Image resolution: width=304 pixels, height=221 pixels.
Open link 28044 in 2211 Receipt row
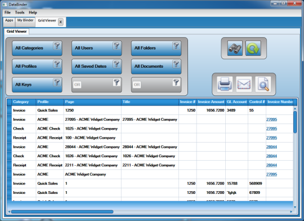pos(271,165)
